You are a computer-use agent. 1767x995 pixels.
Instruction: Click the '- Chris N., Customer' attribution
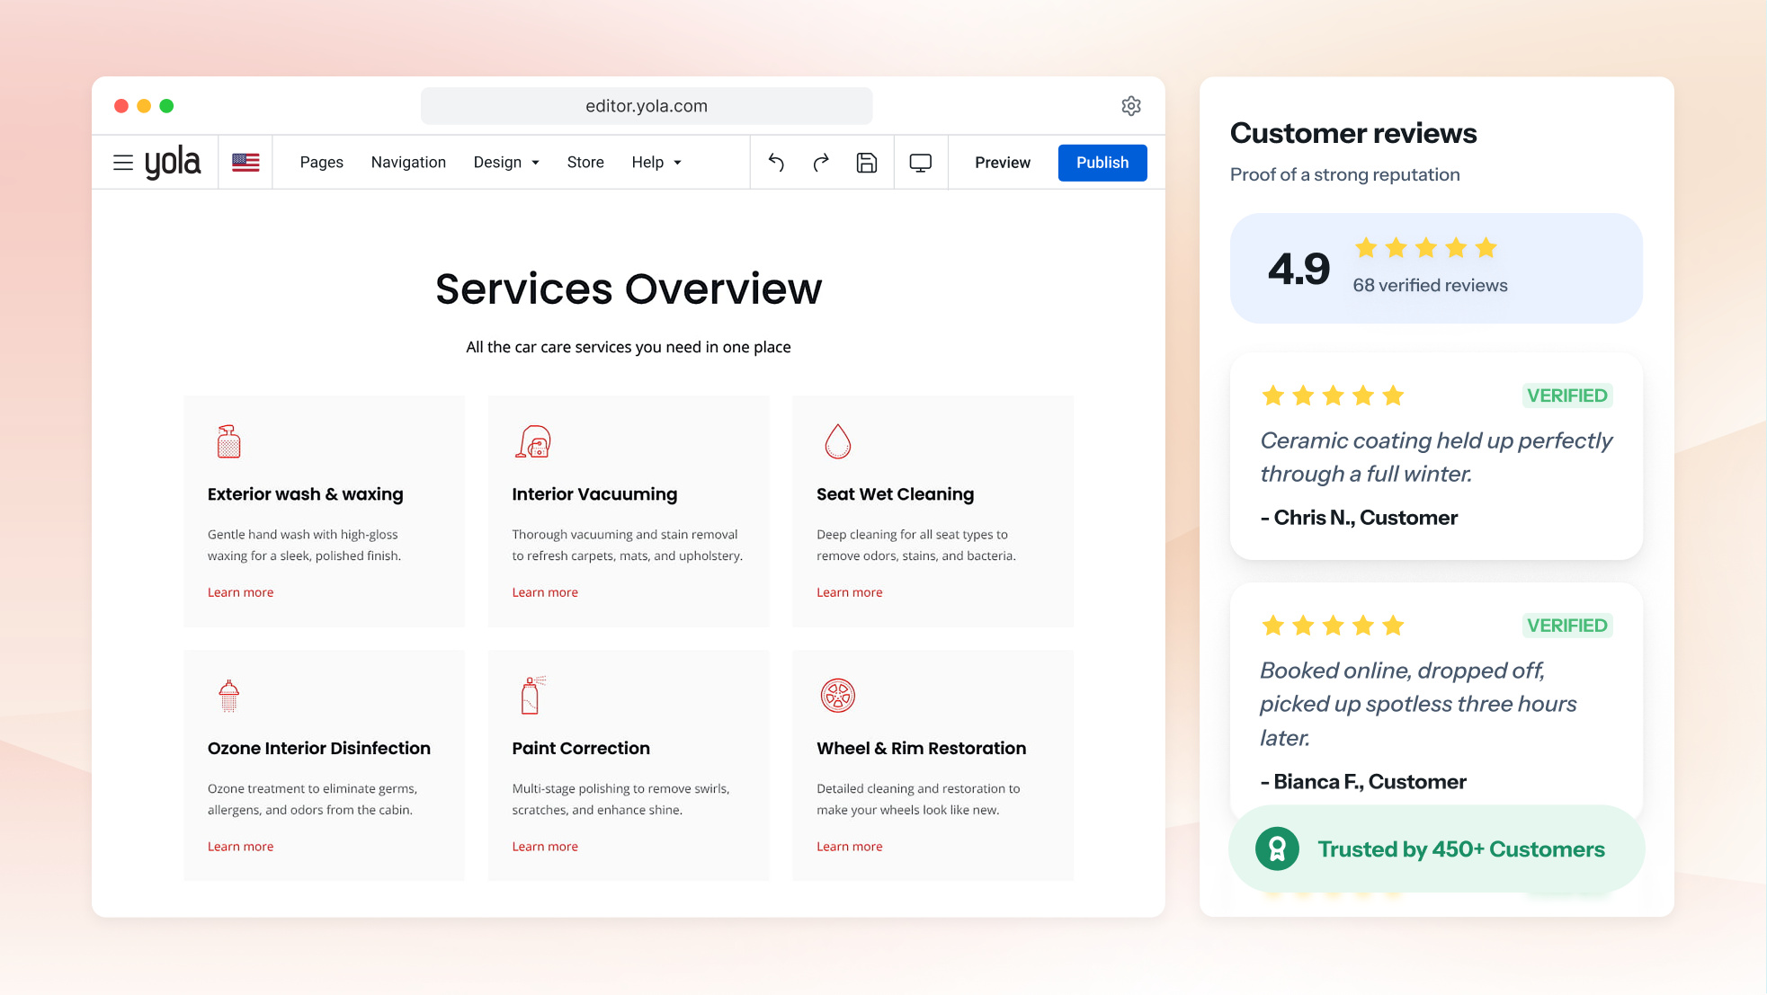(x=1359, y=518)
